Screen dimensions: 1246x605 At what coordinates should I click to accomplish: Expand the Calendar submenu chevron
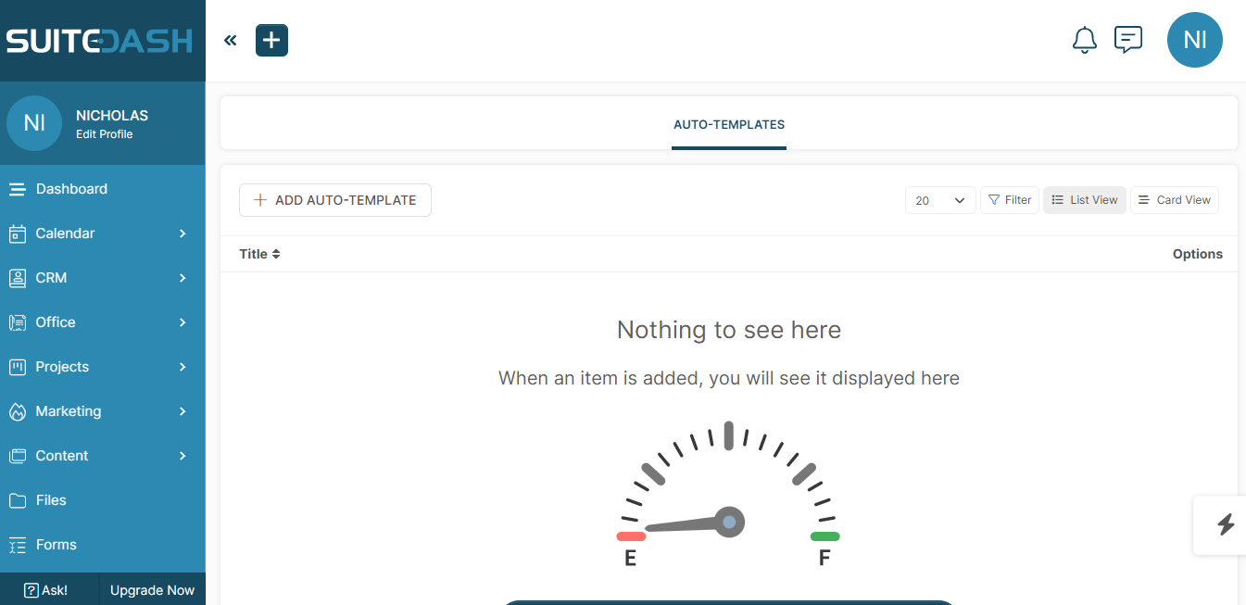(x=182, y=233)
